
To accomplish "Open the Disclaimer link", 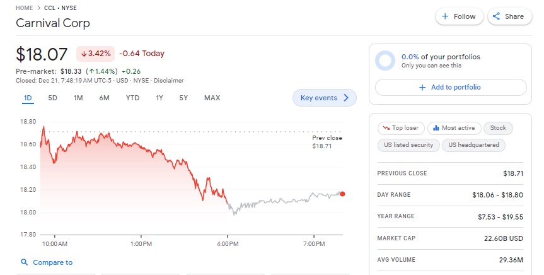I will (x=169, y=81).
